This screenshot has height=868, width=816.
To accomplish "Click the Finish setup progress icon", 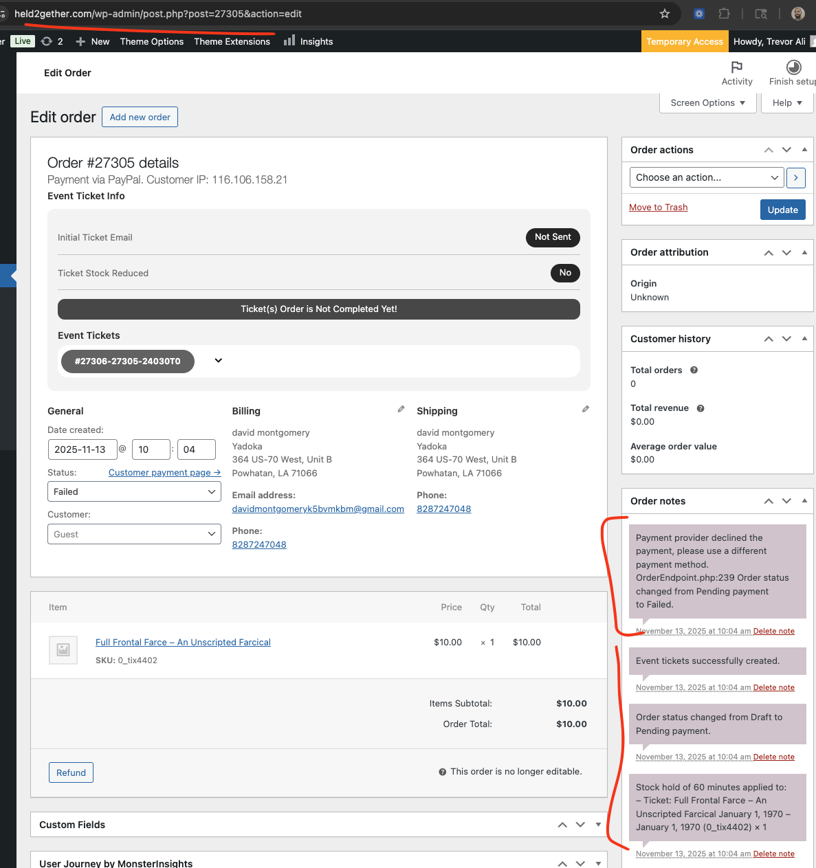I will point(793,67).
